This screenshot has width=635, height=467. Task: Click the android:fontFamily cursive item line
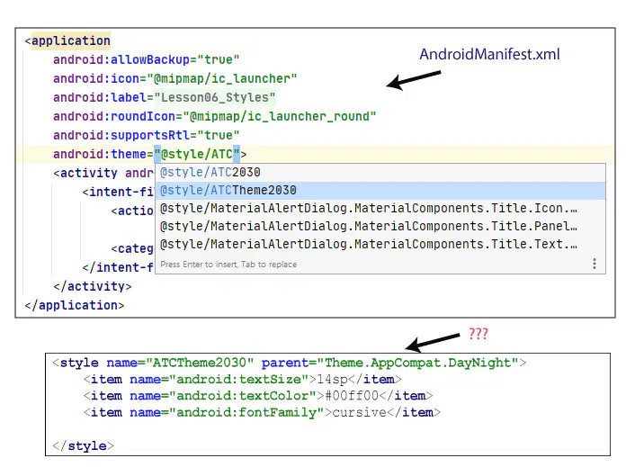(262, 413)
